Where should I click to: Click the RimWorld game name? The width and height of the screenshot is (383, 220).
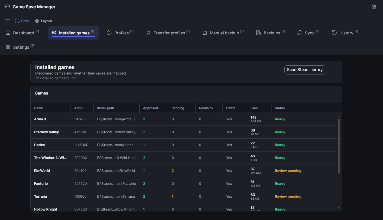click(42, 171)
